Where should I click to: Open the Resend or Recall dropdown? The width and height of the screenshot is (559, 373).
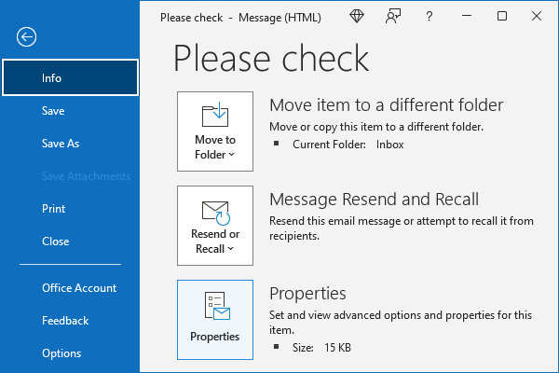coord(215,226)
